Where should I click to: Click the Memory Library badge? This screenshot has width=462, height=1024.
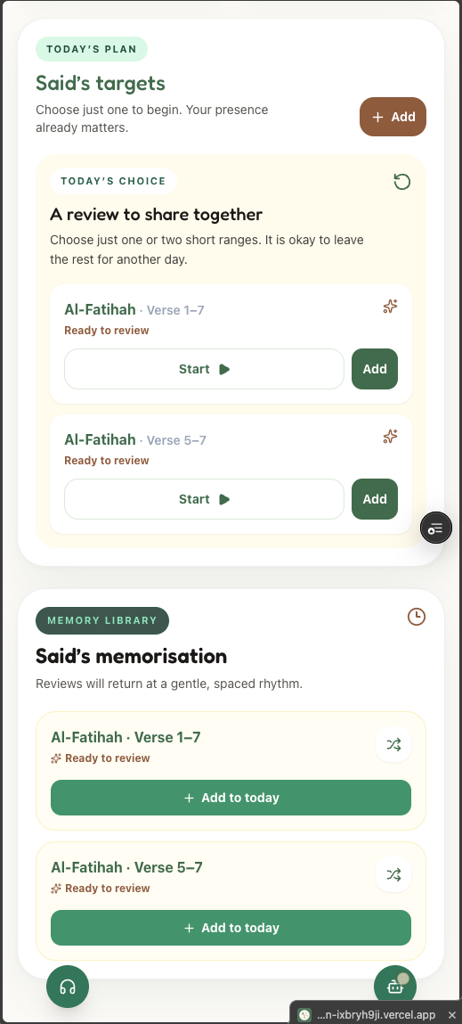(102, 620)
